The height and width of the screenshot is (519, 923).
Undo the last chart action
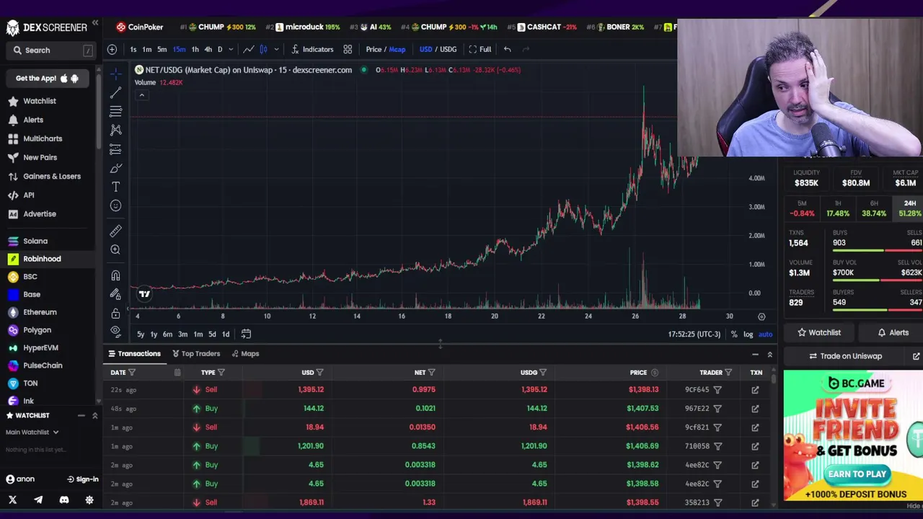pyautogui.click(x=508, y=49)
